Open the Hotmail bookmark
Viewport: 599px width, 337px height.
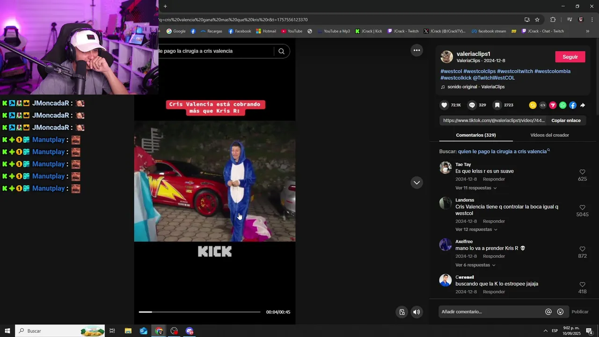click(x=266, y=31)
